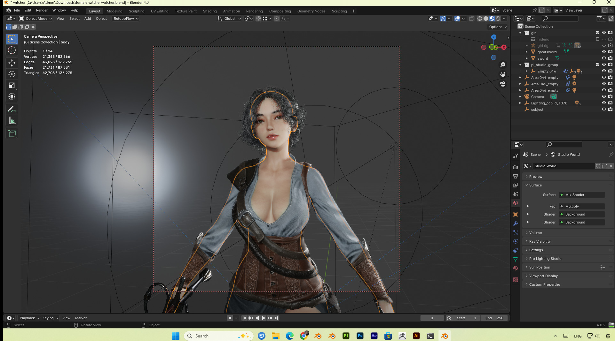This screenshot has height=341, width=615.
Task: Enable the hiderig collection checkbox
Action: coord(598,39)
